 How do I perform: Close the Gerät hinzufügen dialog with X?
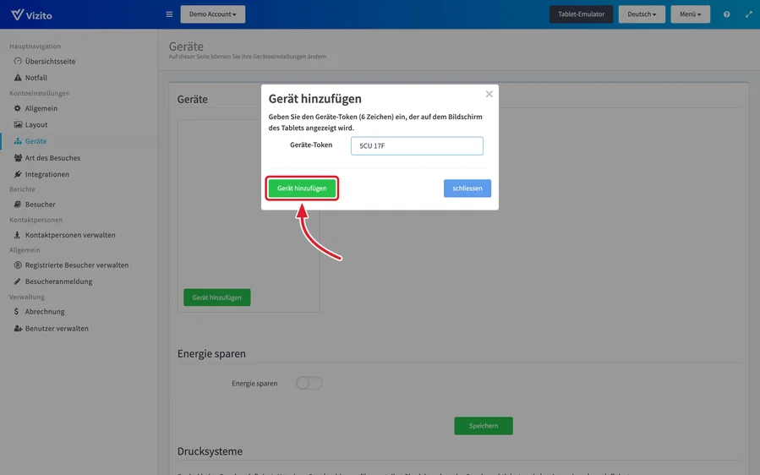pyautogui.click(x=489, y=94)
